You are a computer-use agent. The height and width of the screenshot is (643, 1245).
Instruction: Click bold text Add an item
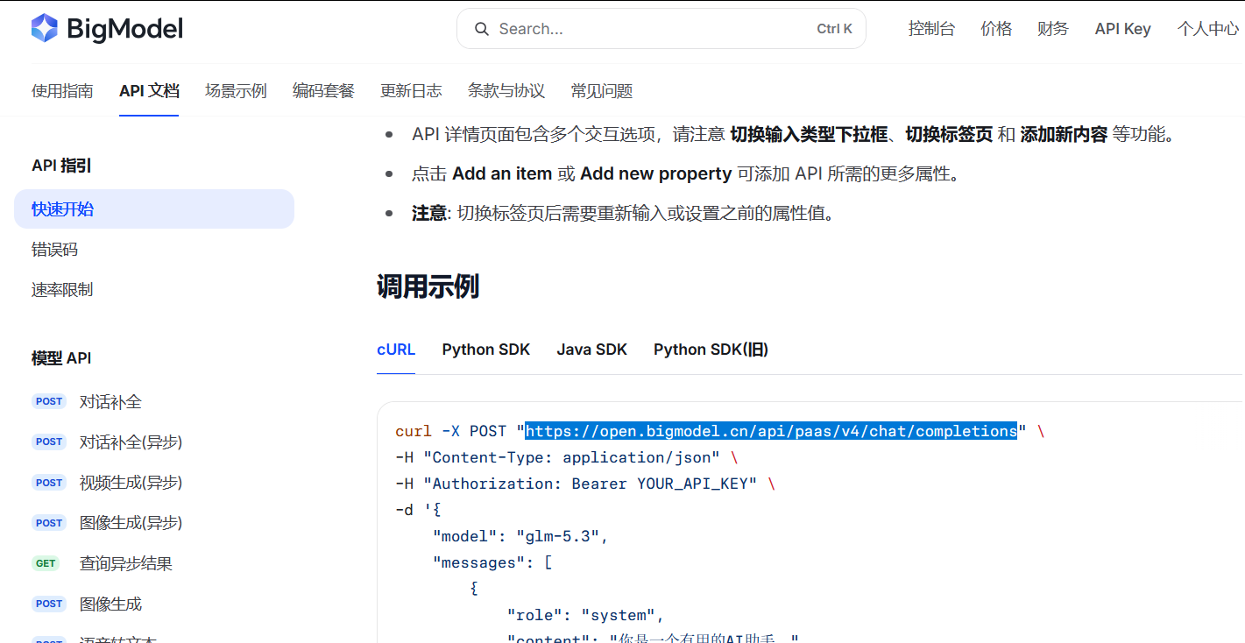pyautogui.click(x=502, y=173)
